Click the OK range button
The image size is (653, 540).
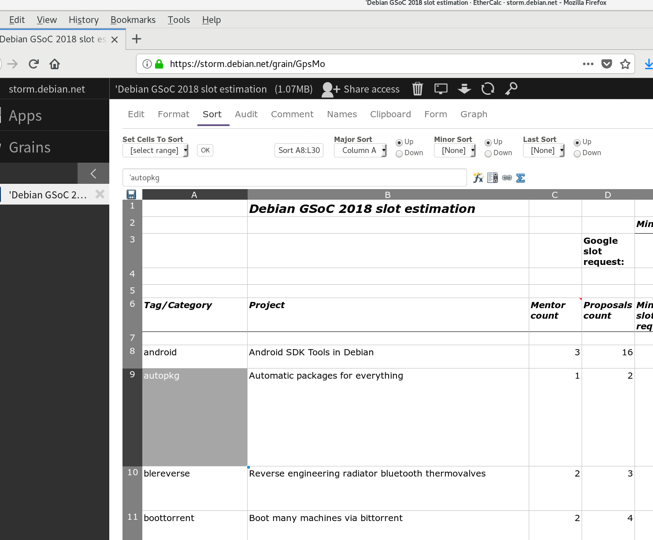click(x=205, y=150)
